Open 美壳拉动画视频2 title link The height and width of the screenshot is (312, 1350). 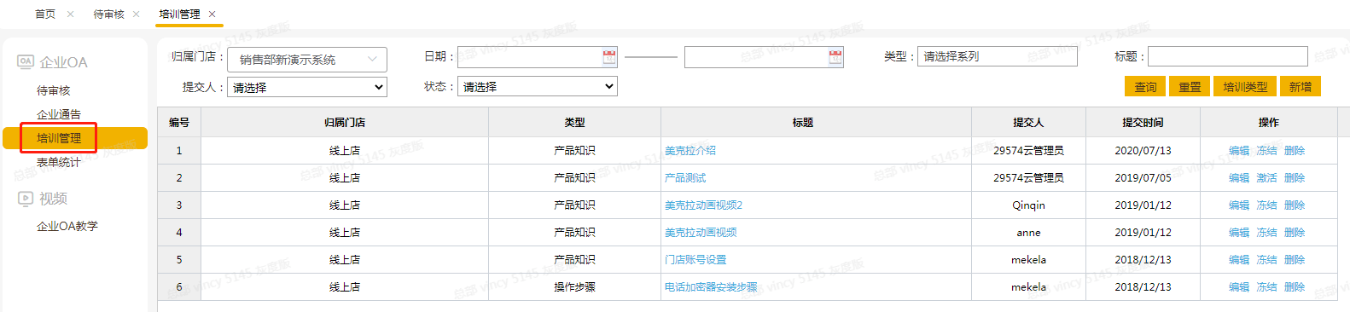704,205
